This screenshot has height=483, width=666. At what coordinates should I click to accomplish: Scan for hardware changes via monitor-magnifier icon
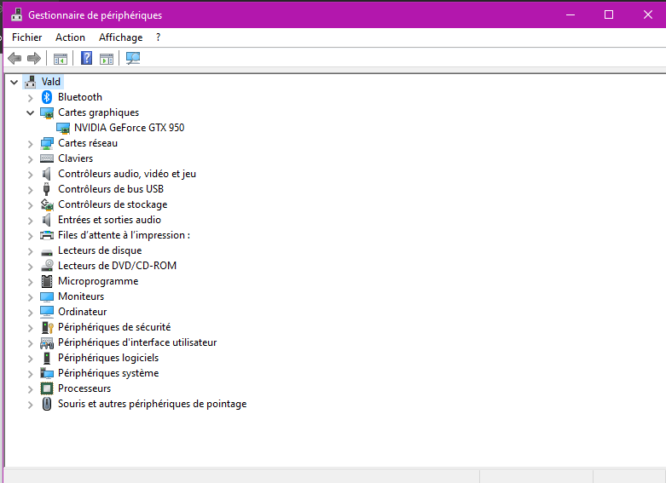point(133,58)
